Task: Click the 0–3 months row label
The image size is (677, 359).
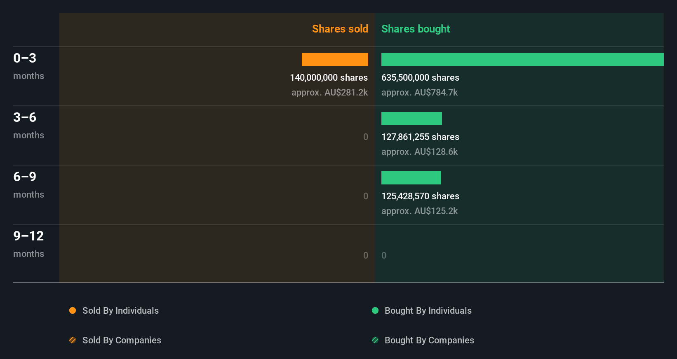Action: pyautogui.click(x=28, y=66)
